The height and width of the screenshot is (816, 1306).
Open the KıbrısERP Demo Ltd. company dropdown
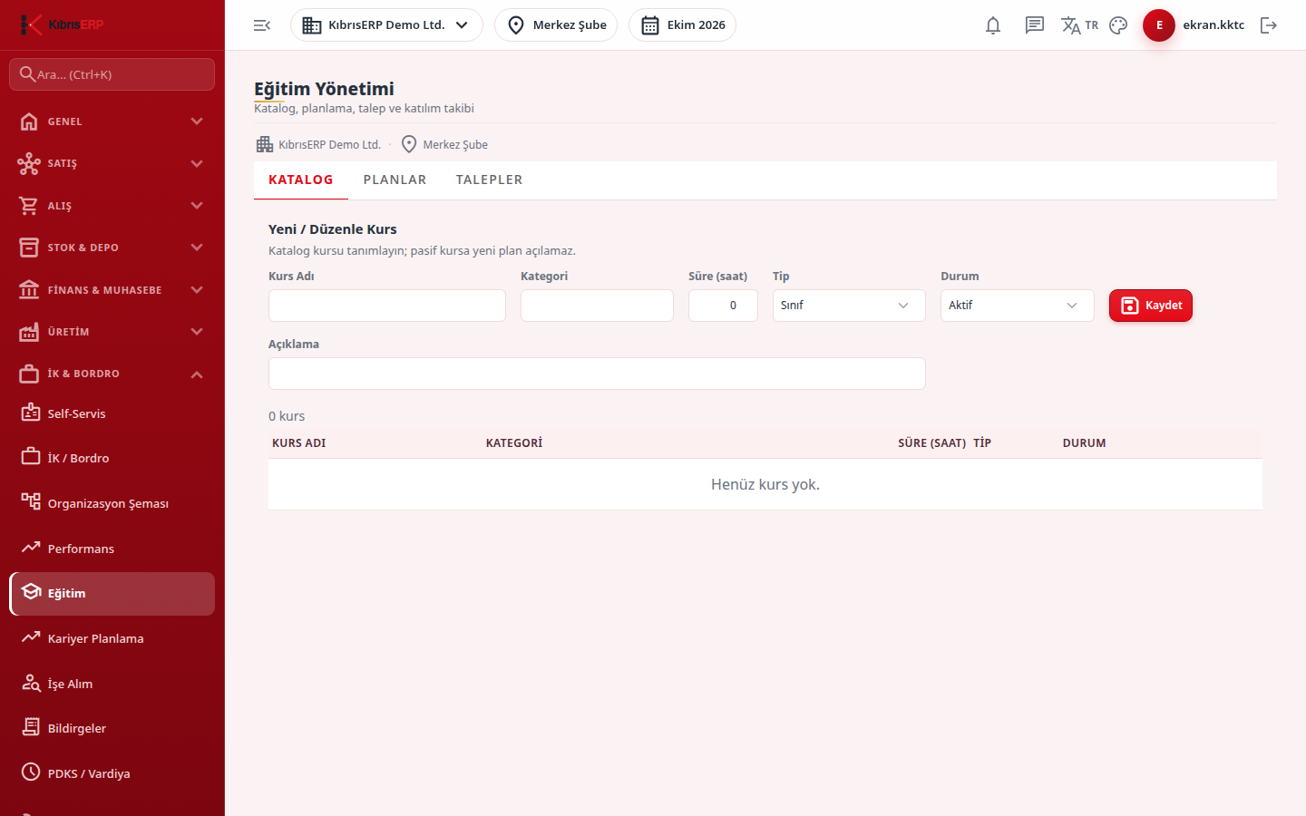coord(386,25)
